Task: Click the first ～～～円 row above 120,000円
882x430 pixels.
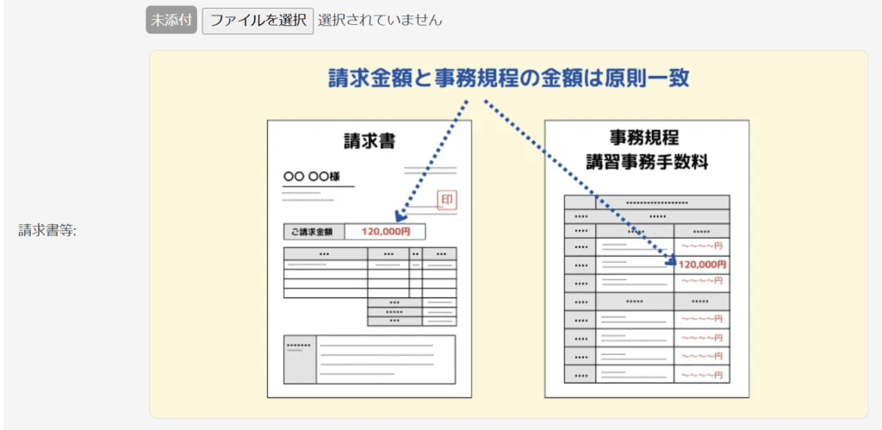Action: pos(702,246)
